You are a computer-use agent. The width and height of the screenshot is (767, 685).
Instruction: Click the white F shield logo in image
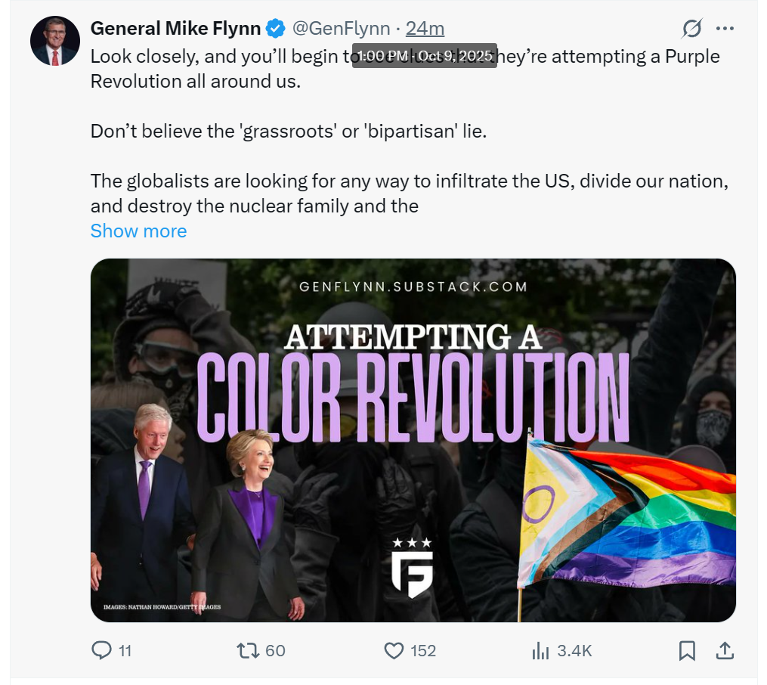tap(412, 570)
